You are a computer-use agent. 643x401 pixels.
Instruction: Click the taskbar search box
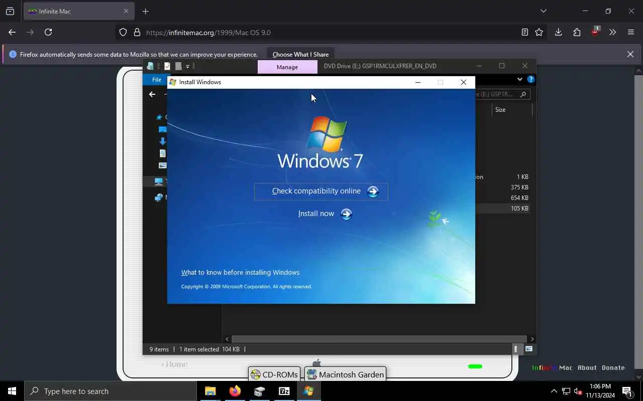(111, 391)
